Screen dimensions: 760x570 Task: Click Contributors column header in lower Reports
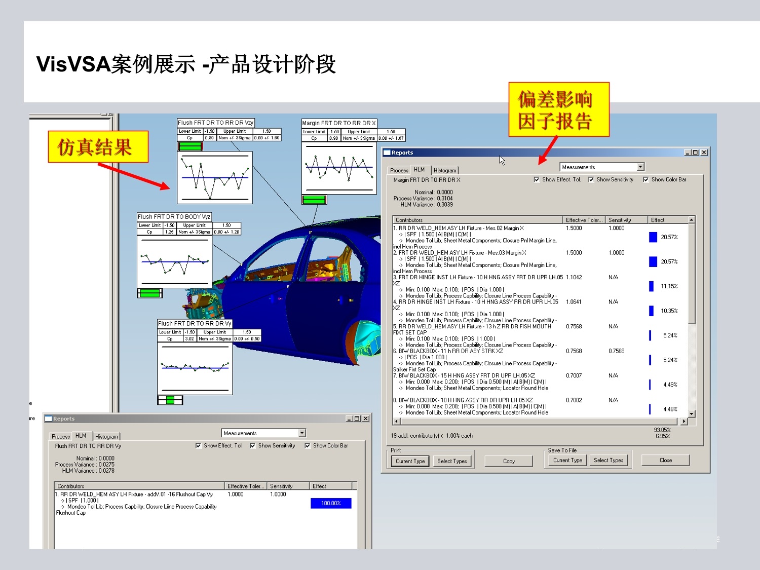(139, 486)
